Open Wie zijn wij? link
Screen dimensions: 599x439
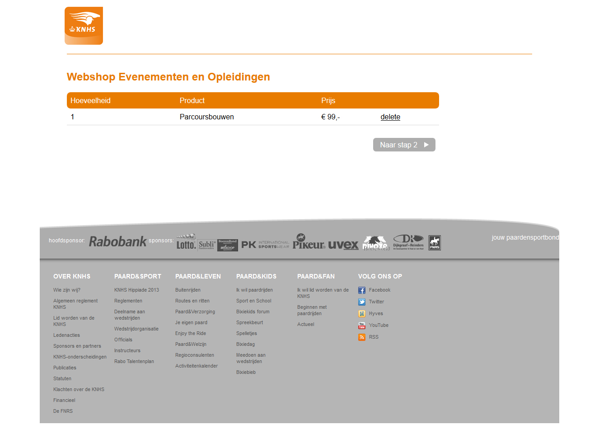[x=67, y=290]
